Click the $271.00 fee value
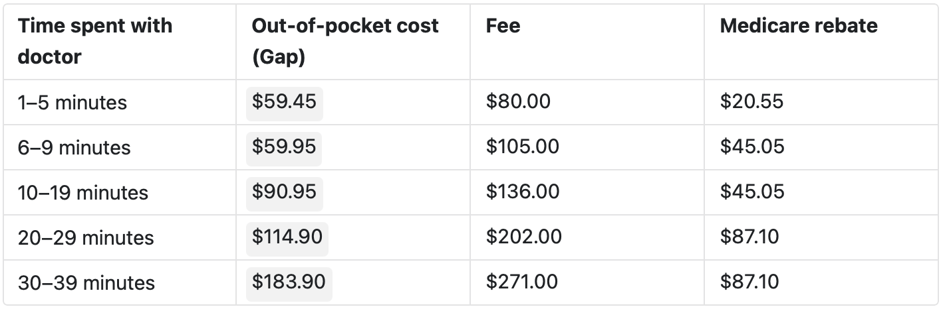This screenshot has height=309, width=943. coord(521,282)
